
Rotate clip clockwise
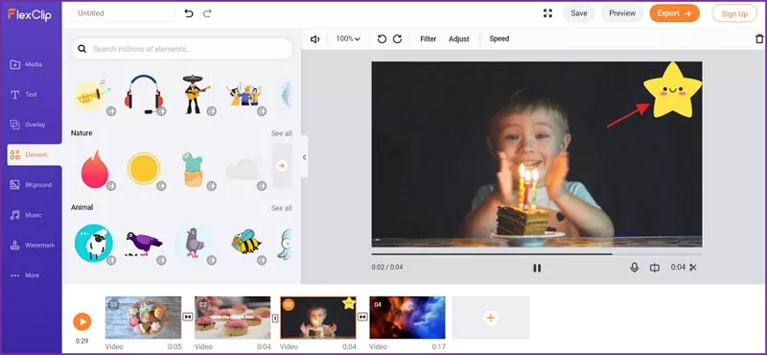[x=397, y=39]
